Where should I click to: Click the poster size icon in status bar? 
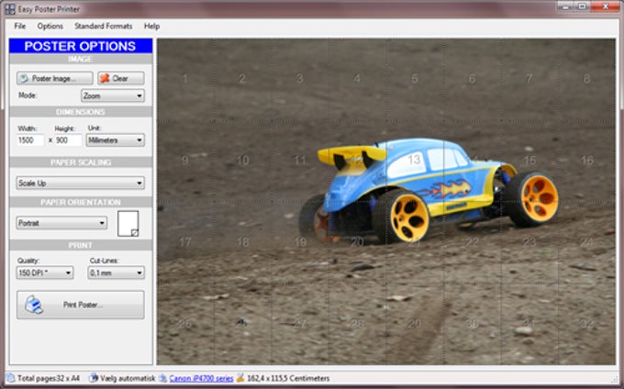(240, 377)
